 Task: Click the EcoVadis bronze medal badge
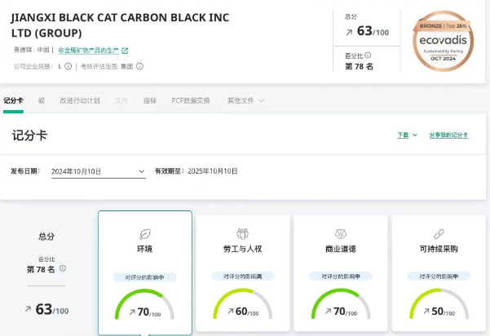coord(441,42)
